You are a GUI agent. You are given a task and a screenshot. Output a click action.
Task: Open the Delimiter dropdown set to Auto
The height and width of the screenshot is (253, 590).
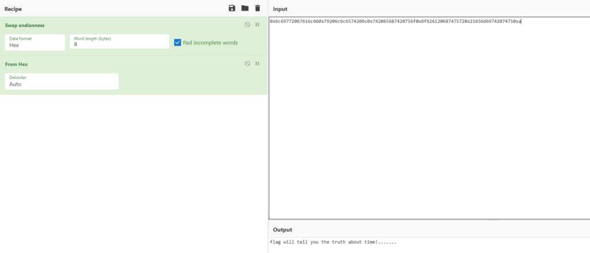[x=61, y=81]
